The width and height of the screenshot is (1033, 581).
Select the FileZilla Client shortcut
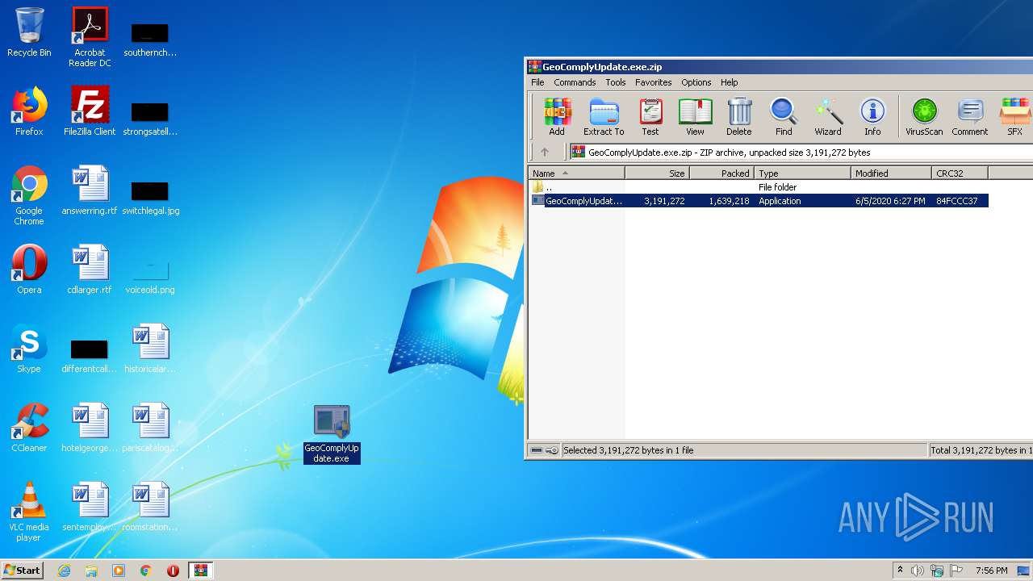pos(90,111)
